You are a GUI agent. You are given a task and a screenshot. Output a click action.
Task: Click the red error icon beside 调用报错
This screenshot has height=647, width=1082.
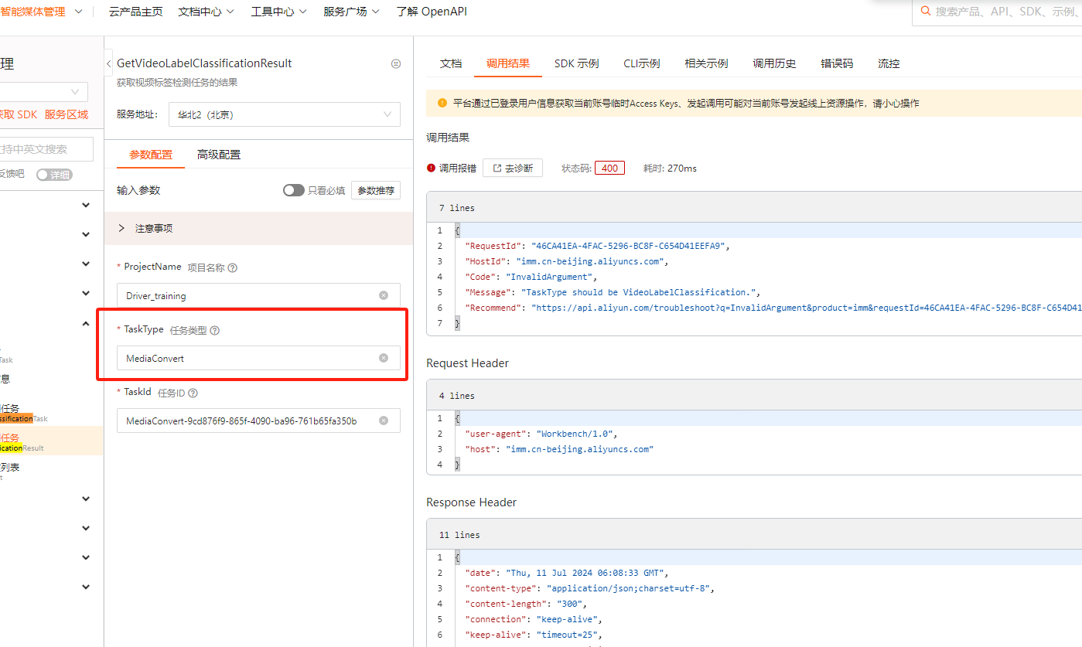[x=431, y=168]
